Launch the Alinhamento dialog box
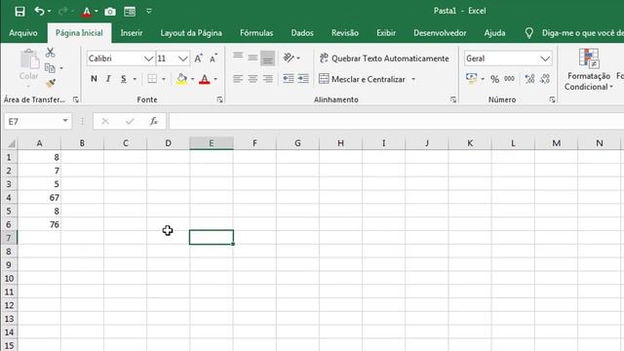624x351 pixels. point(453,99)
